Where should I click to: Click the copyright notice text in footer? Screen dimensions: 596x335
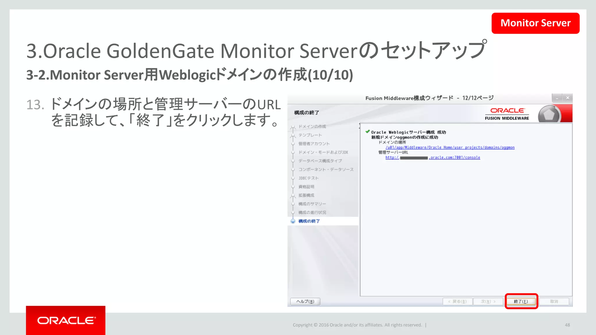click(x=357, y=325)
